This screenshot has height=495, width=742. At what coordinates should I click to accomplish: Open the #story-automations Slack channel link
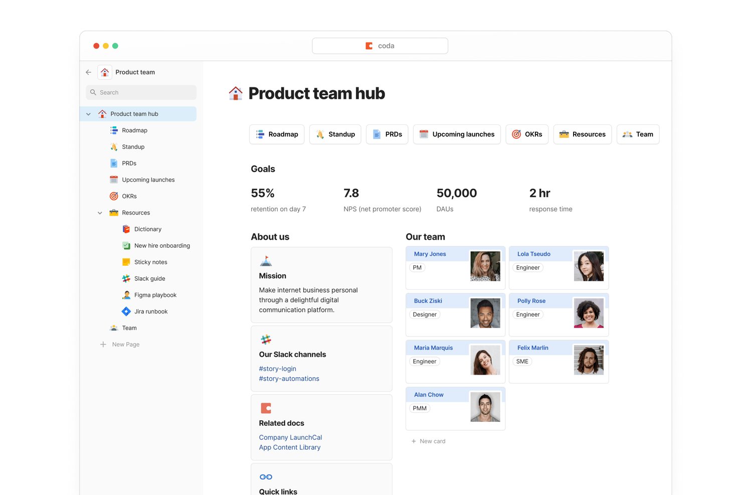click(x=289, y=379)
